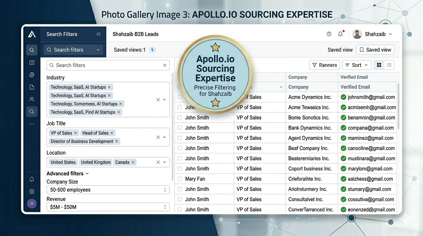The width and height of the screenshot is (423, 236).
Task: Click the Ranners filter button
Action: pos(325,65)
